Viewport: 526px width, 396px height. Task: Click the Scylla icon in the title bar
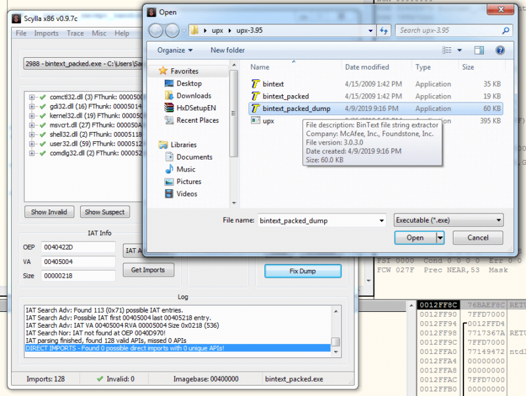click(x=14, y=18)
